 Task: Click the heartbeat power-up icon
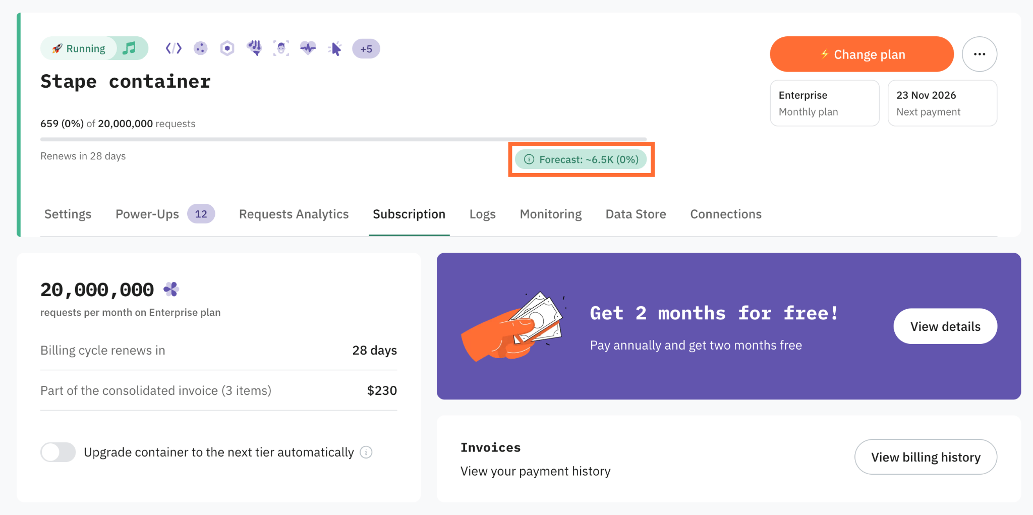tap(308, 48)
